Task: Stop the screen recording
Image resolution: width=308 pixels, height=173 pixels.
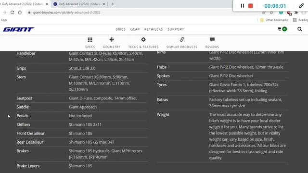Action: tap(250, 6)
